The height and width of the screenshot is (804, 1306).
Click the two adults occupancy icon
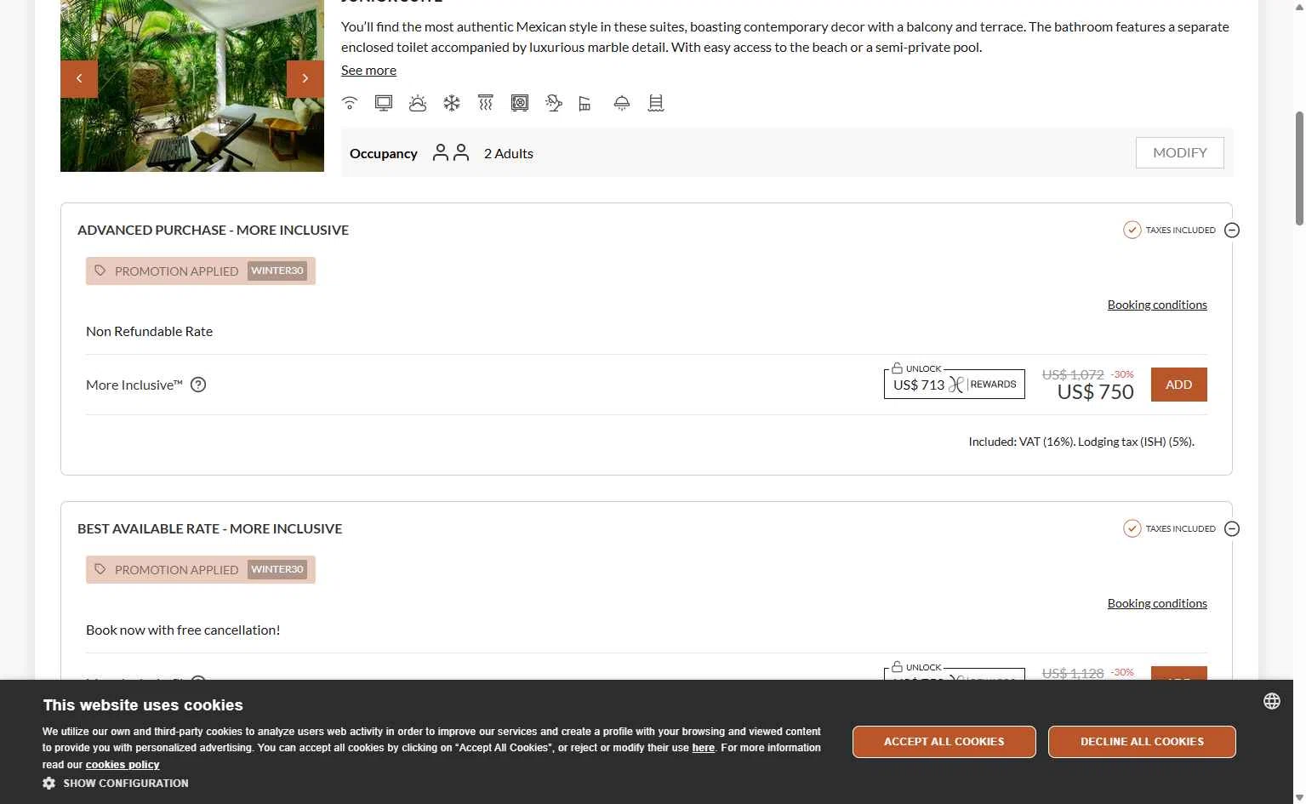(x=451, y=153)
